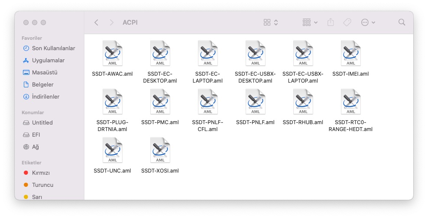
Task: Select the SSDT-RHUB.aml file icon
Action: [303, 102]
